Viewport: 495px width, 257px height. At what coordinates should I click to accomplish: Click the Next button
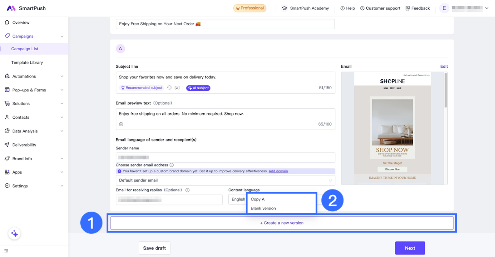[x=410, y=248]
